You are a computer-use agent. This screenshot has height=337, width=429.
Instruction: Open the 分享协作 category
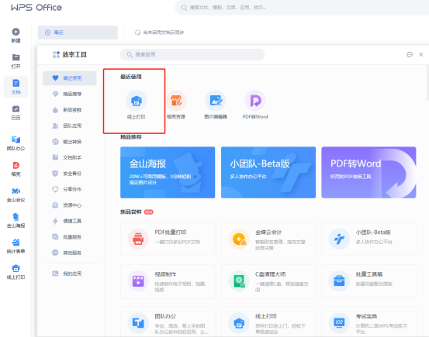(x=70, y=189)
